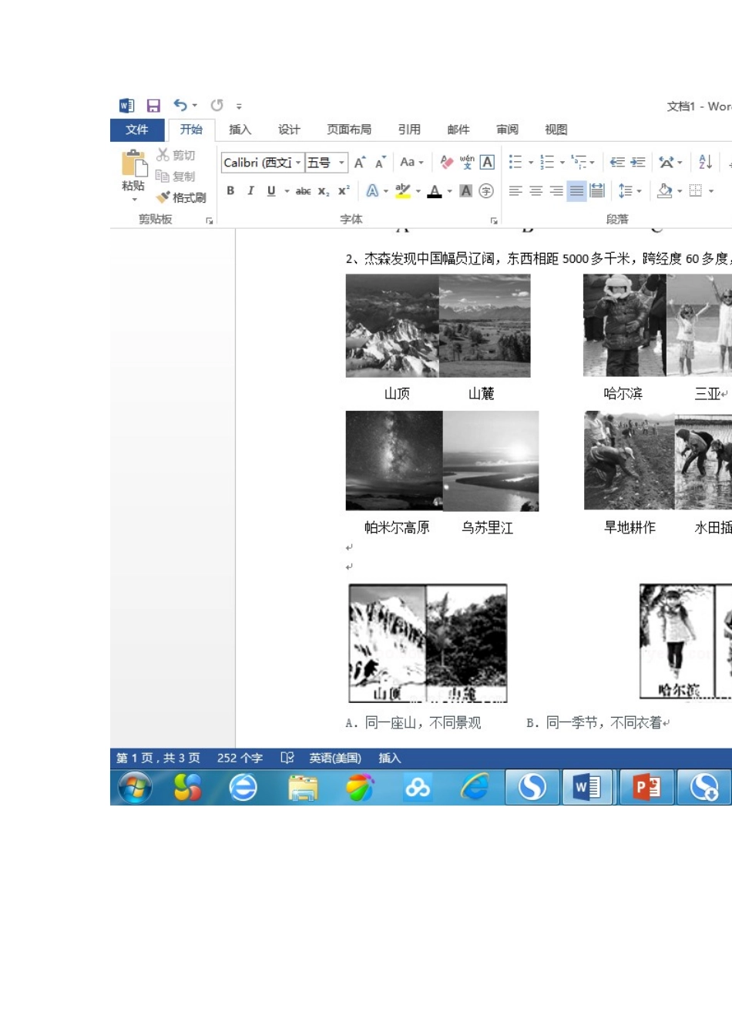Click the 英语(美国) language indicator
Viewport: 732px width, 1036px height.
pos(335,758)
